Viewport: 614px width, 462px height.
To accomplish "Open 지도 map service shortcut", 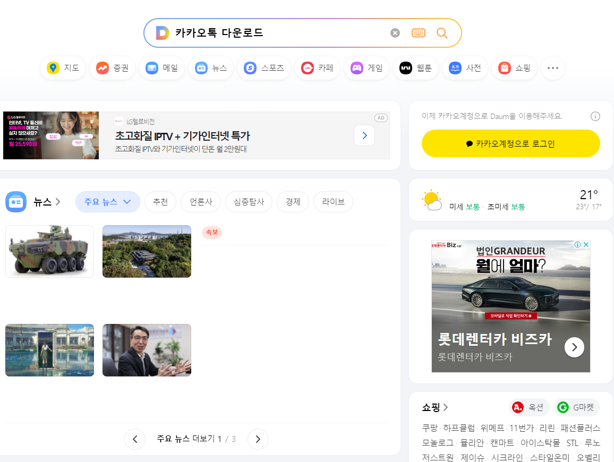I will (x=63, y=68).
